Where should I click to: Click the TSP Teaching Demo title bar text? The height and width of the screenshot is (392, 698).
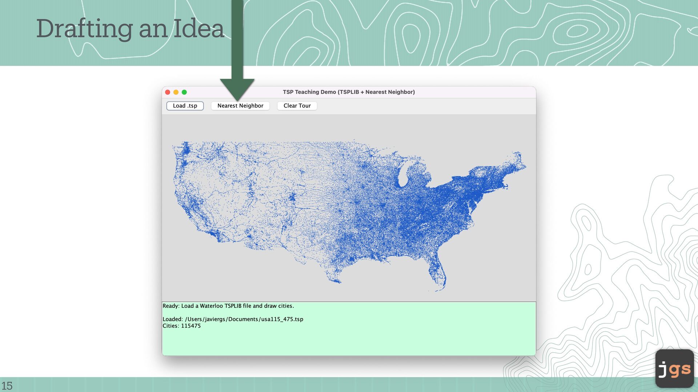[349, 92]
